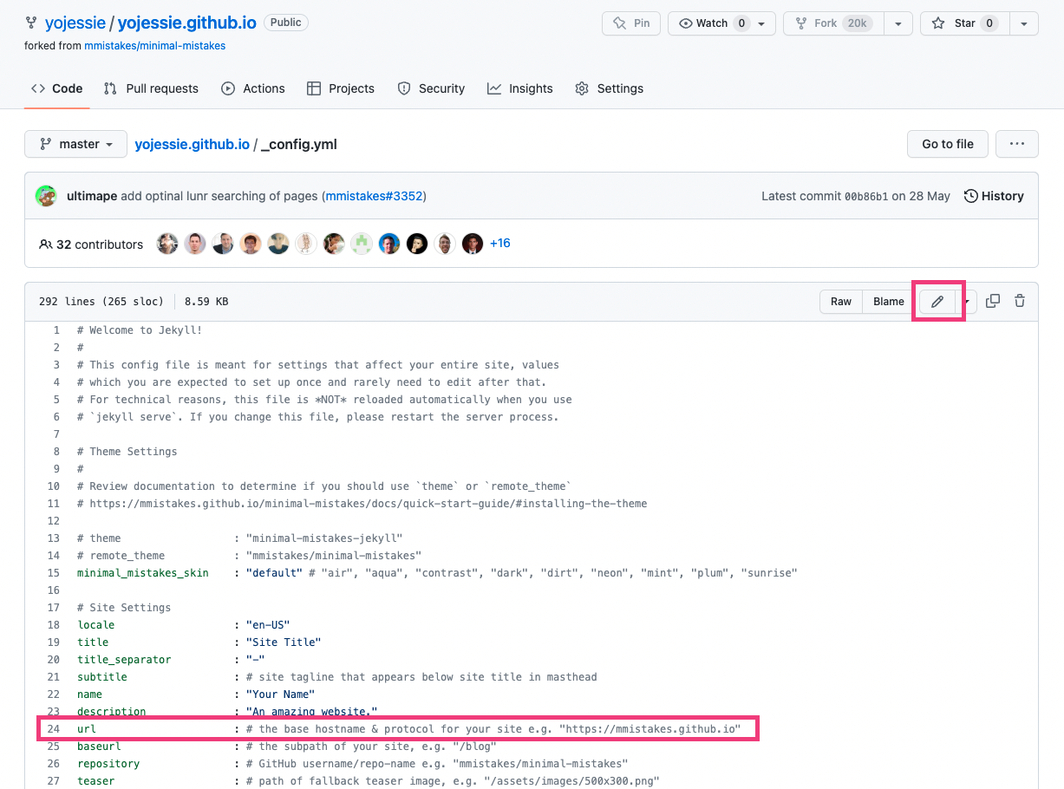Open commit hash 00b86b1
Viewport: 1064px width, 789px height.
tap(866, 196)
